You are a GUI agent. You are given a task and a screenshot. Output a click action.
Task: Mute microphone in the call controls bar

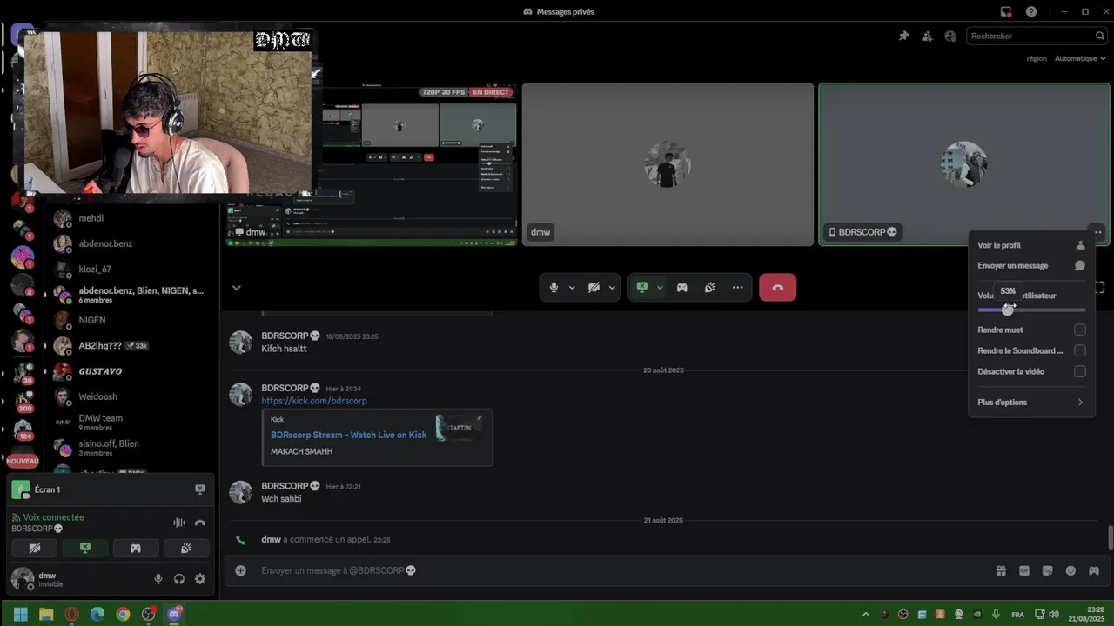(554, 288)
